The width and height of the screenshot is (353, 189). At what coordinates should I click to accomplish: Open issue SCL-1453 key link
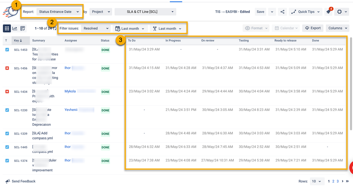[x=20, y=50]
